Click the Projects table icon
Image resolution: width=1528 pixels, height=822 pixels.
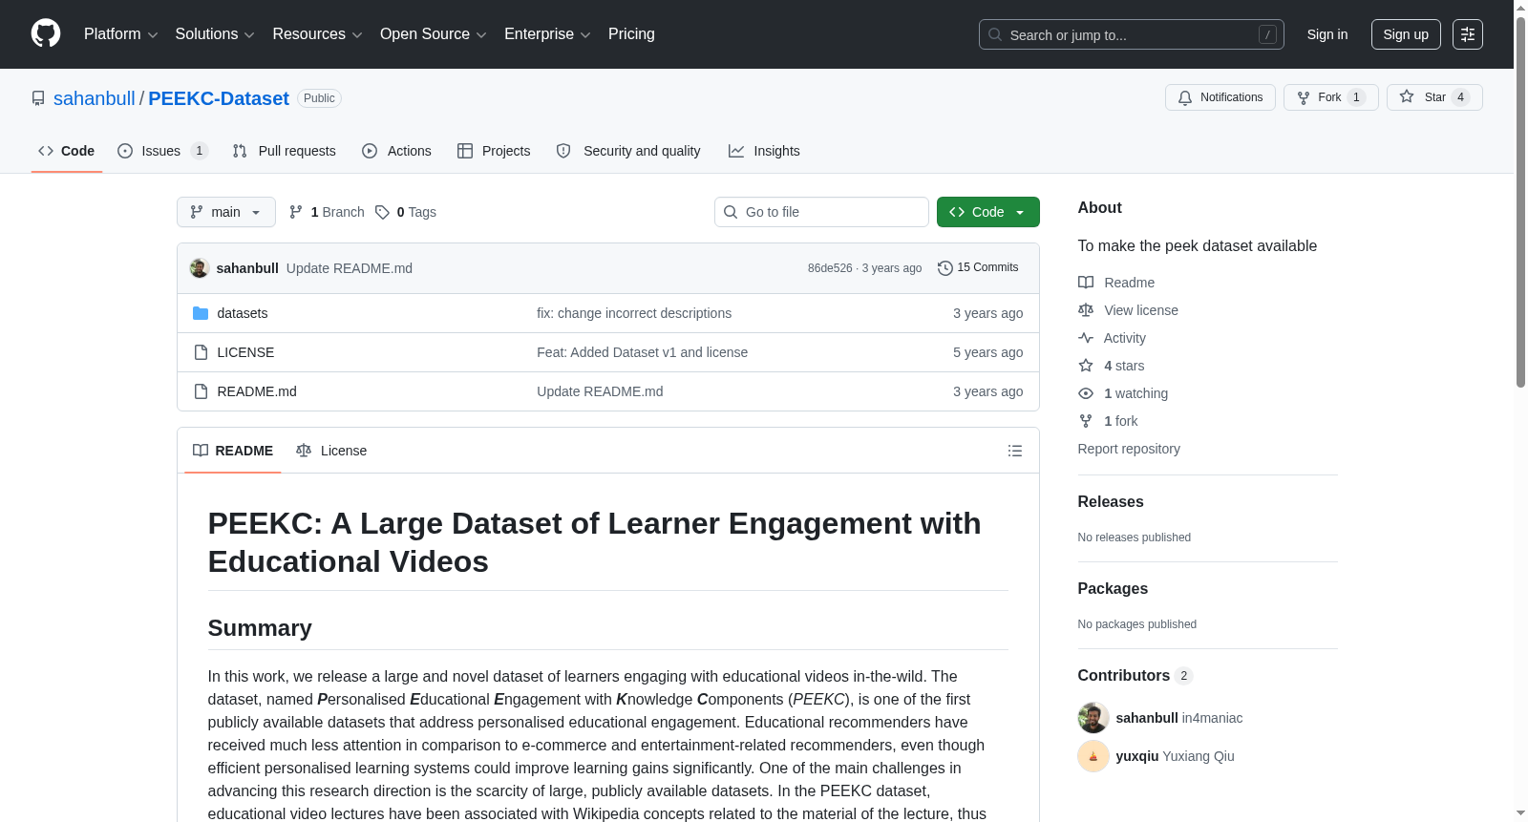[465, 151]
